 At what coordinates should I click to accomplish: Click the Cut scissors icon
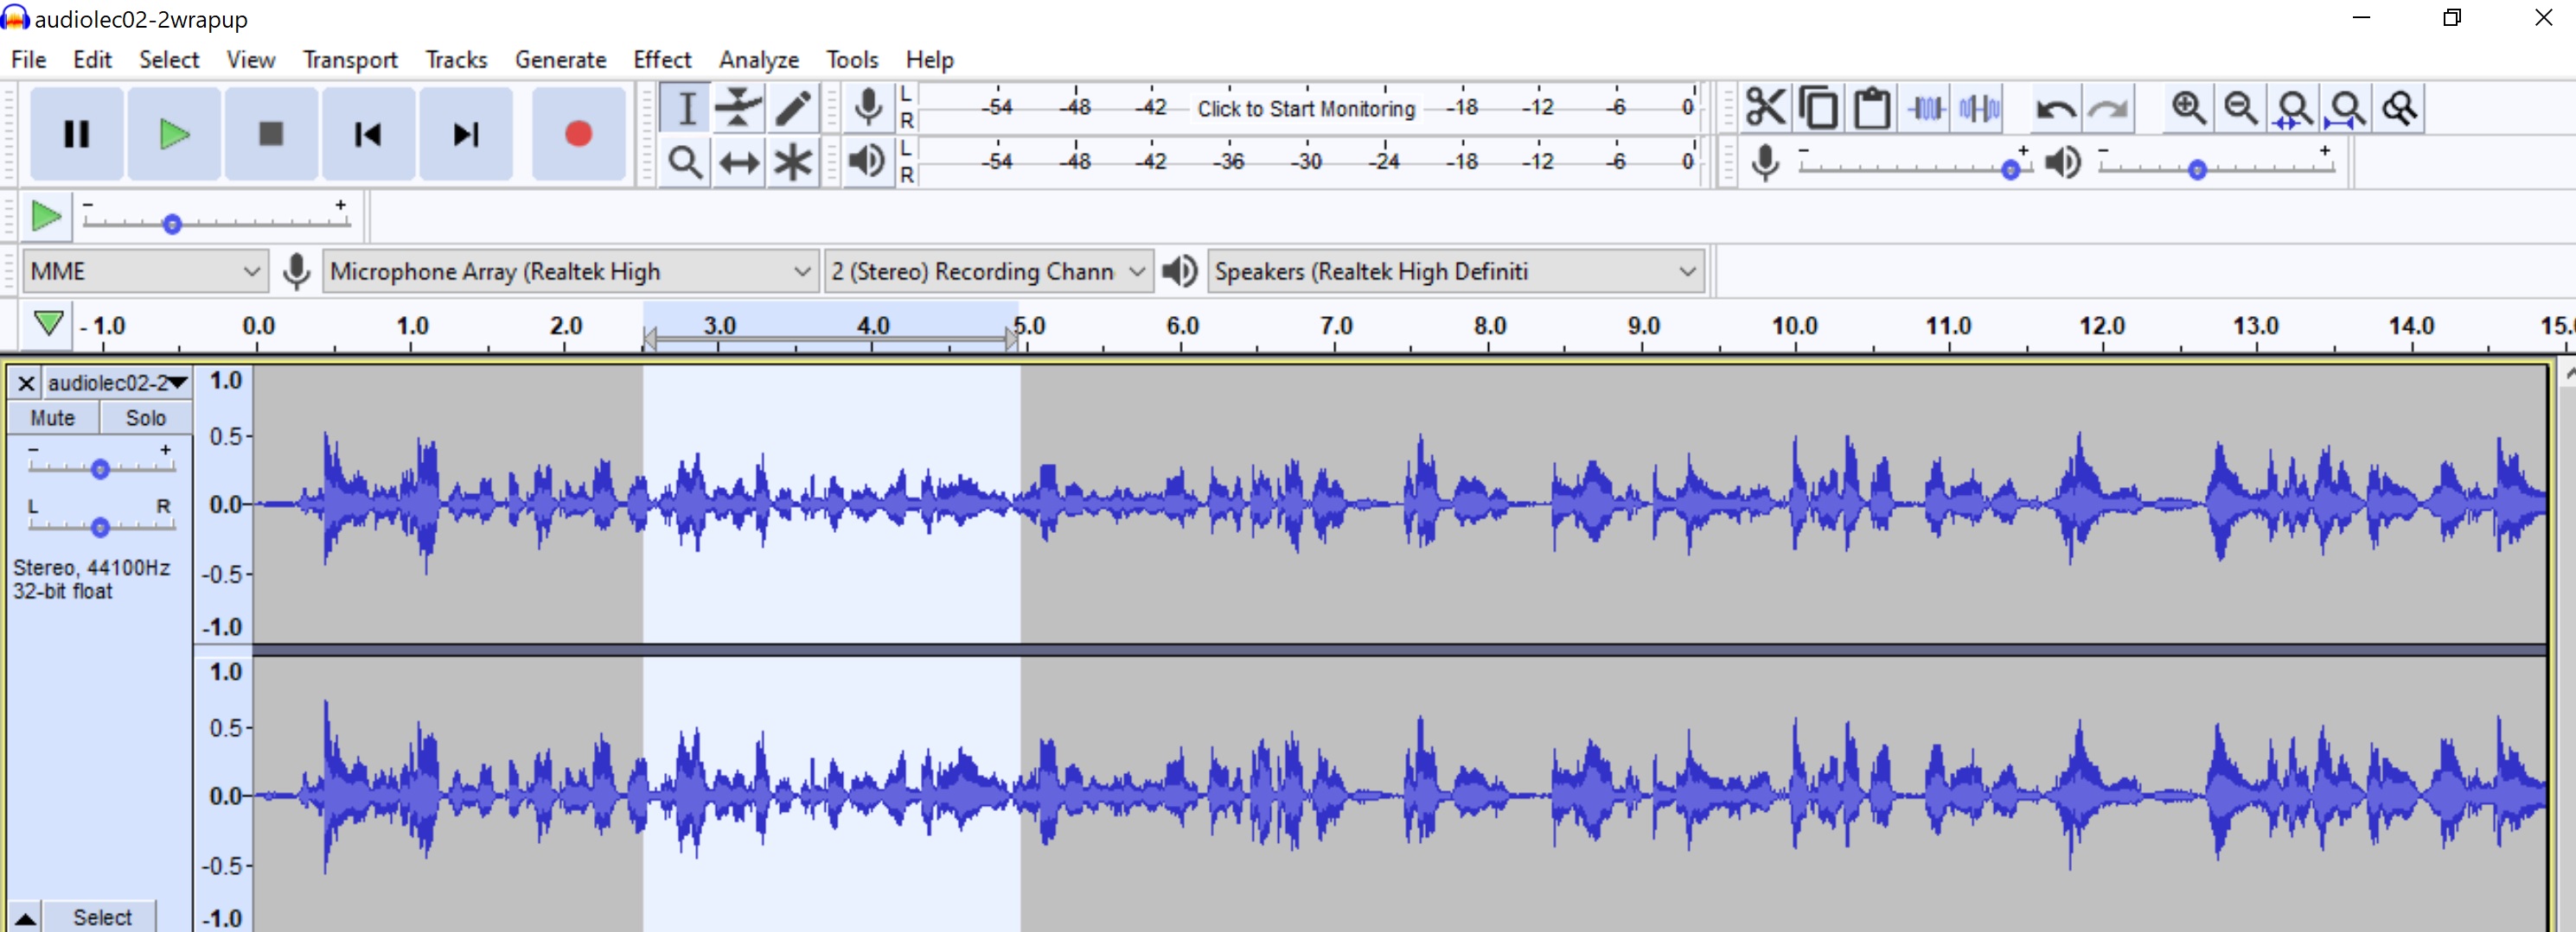pyautogui.click(x=1766, y=108)
